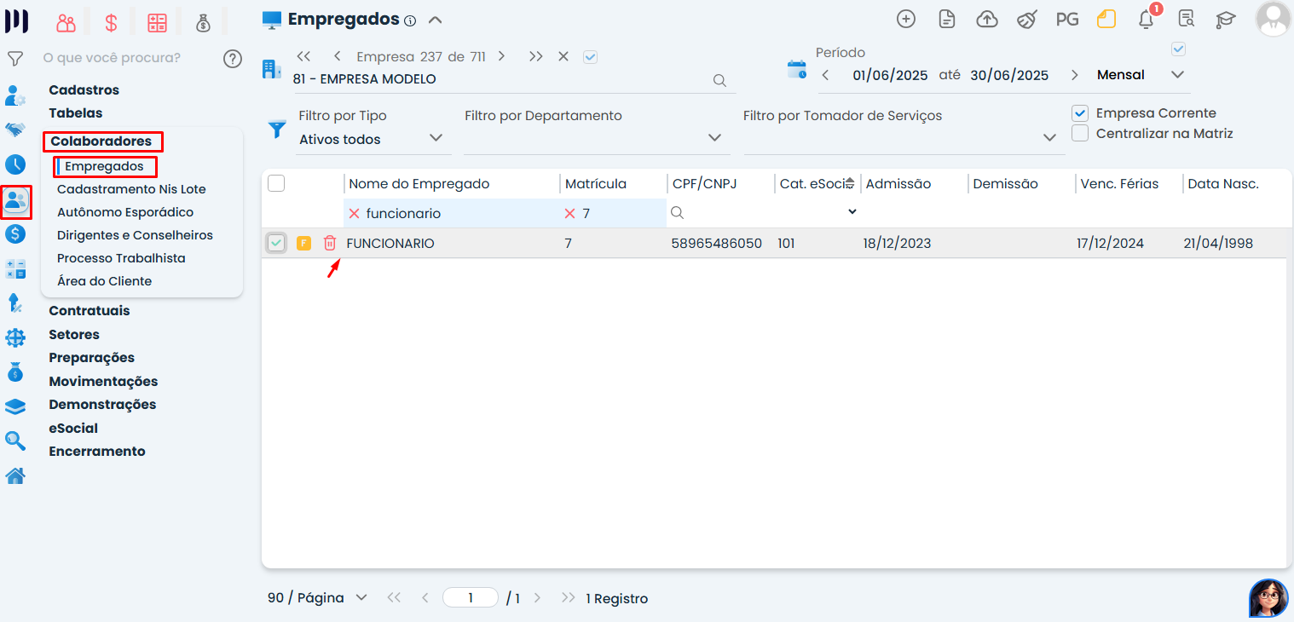
Task: Add new record with the plus circle icon
Action: point(906,19)
